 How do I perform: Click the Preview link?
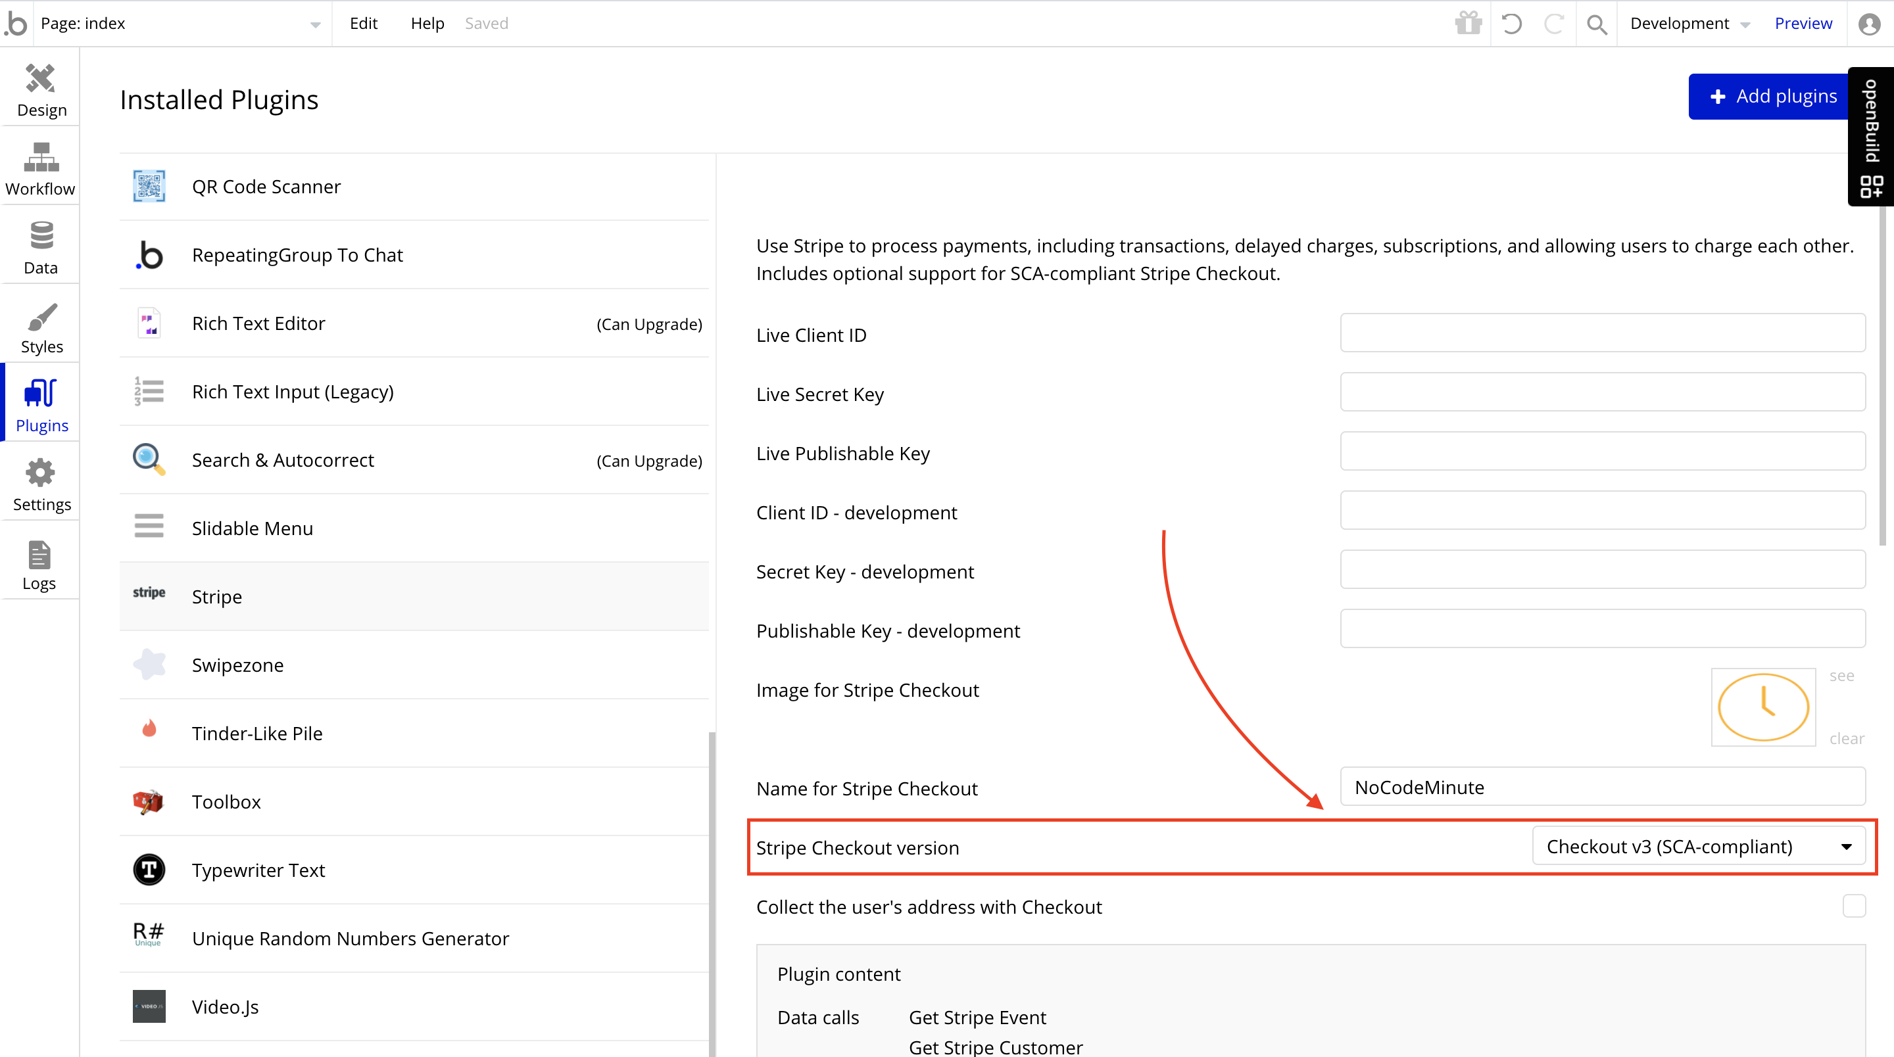[x=1803, y=24]
